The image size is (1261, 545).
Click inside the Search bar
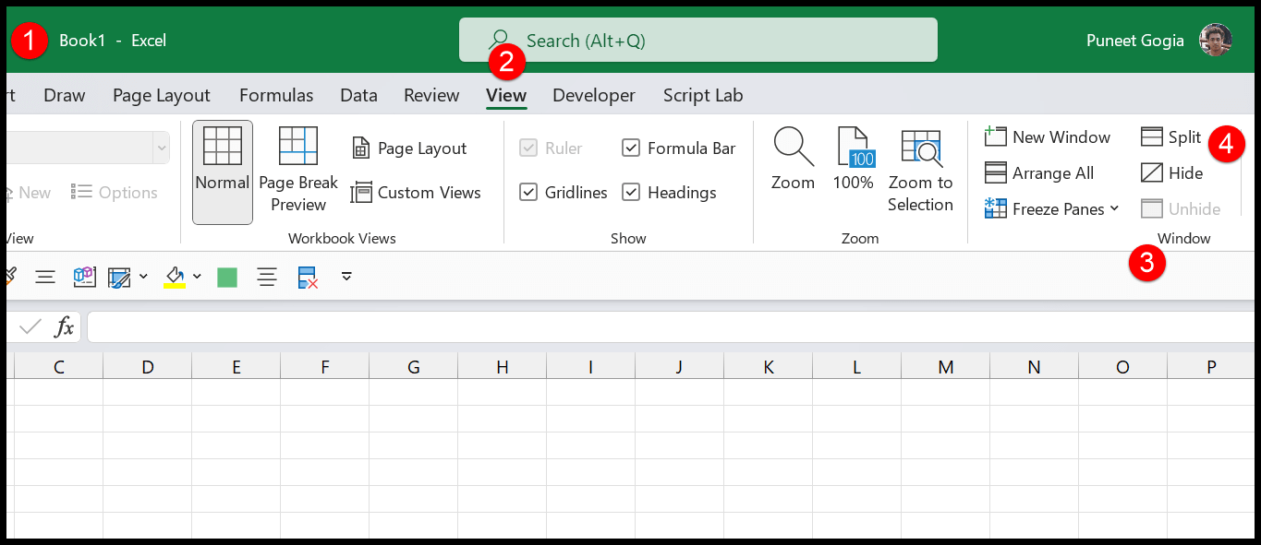(697, 40)
